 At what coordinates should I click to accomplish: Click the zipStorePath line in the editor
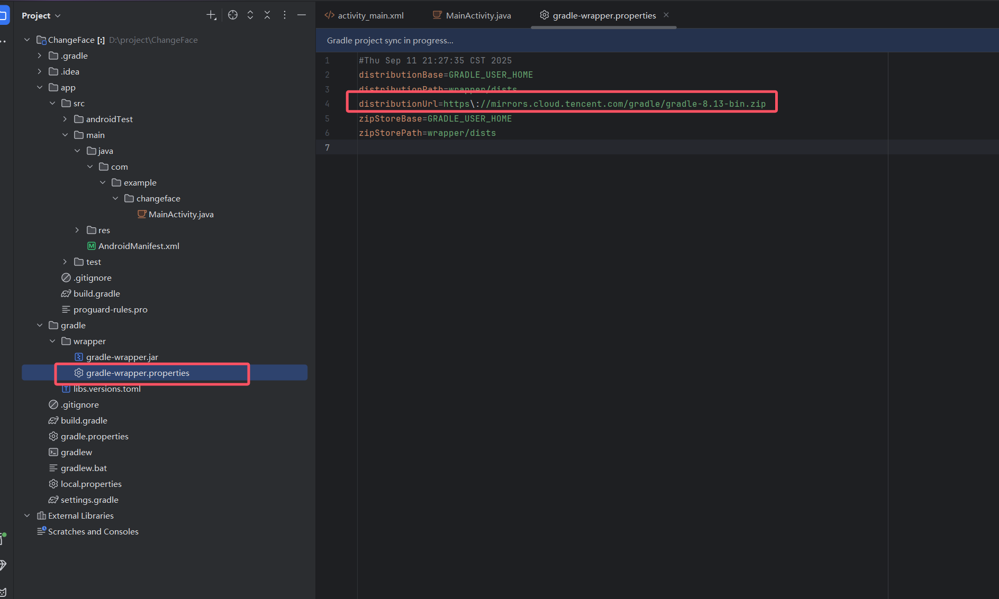pos(427,133)
